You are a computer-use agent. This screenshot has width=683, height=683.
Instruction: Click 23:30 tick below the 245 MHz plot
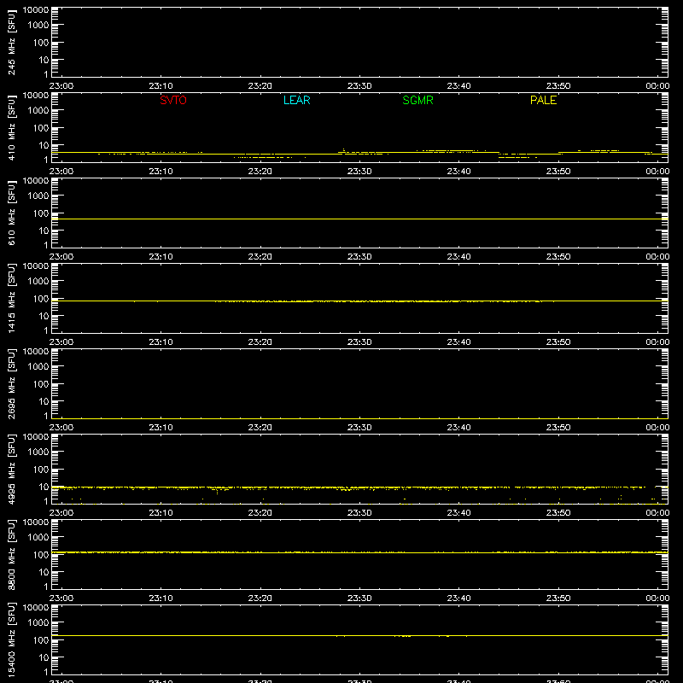pyautogui.click(x=359, y=86)
